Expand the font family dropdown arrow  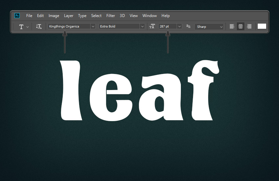[93, 27]
